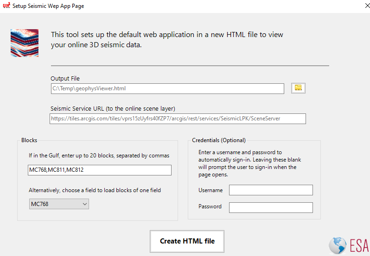Click the Output File label

(x=65, y=79)
